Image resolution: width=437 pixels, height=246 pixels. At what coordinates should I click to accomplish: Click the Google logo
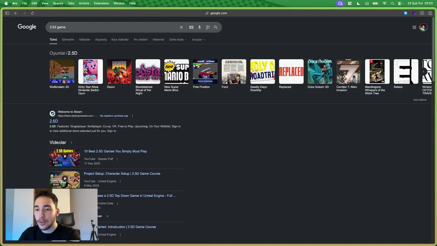(x=27, y=27)
